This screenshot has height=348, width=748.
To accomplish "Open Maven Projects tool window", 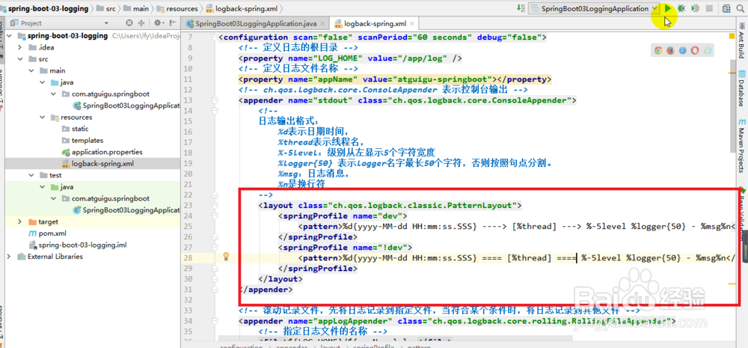I will [x=742, y=146].
